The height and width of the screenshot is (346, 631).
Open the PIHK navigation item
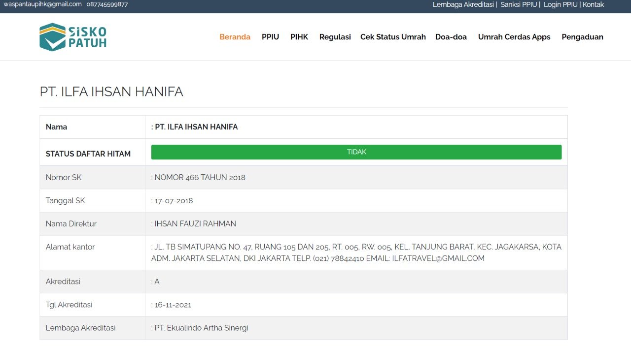click(x=299, y=37)
